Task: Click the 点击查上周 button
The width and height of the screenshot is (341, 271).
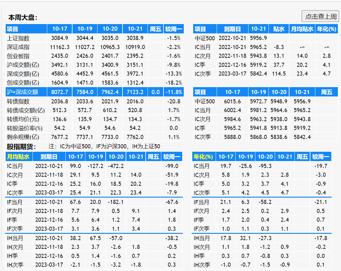Action: [x=320, y=16]
